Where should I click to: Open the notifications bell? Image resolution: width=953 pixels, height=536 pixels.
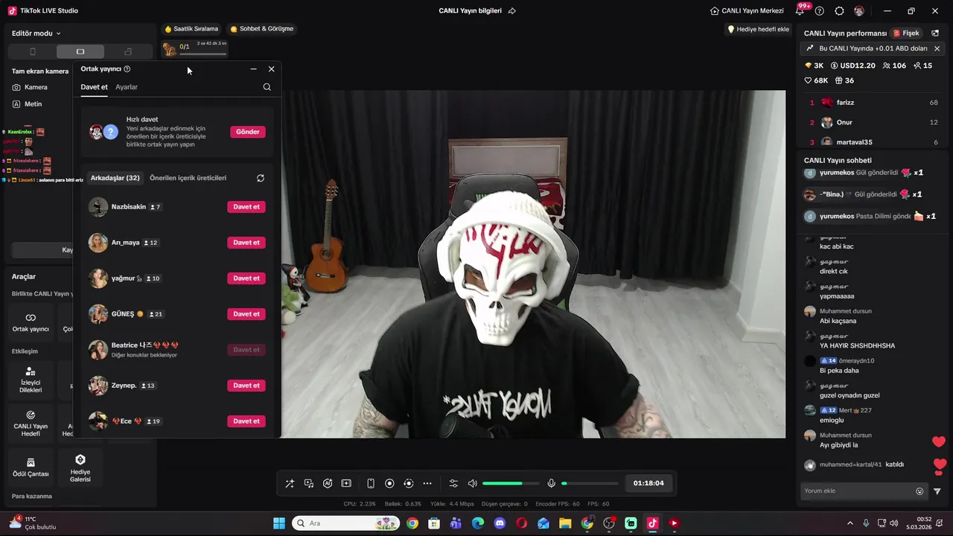(800, 11)
